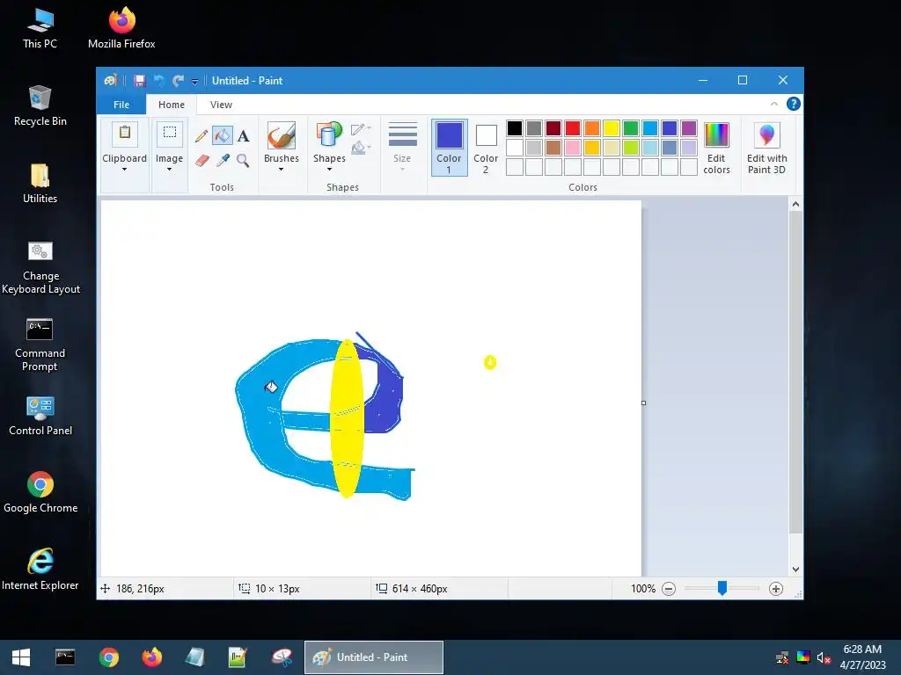The width and height of the screenshot is (901, 675).
Task: Open Command Prompt desktop shortcut
Action: pyautogui.click(x=40, y=345)
